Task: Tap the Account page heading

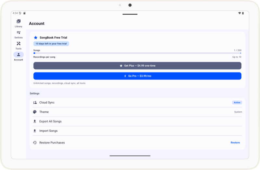Action: [37, 23]
